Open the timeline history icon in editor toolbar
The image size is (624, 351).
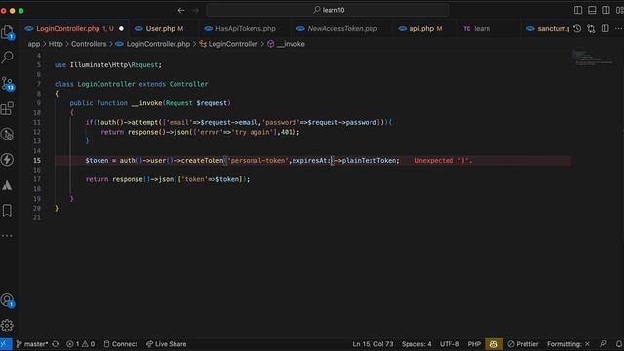tap(577, 28)
